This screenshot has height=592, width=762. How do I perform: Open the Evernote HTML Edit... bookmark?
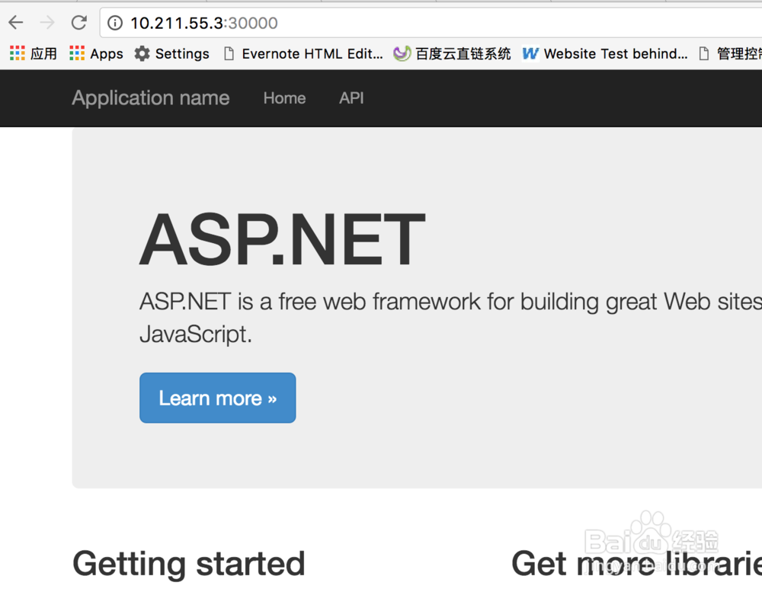(303, 53)
